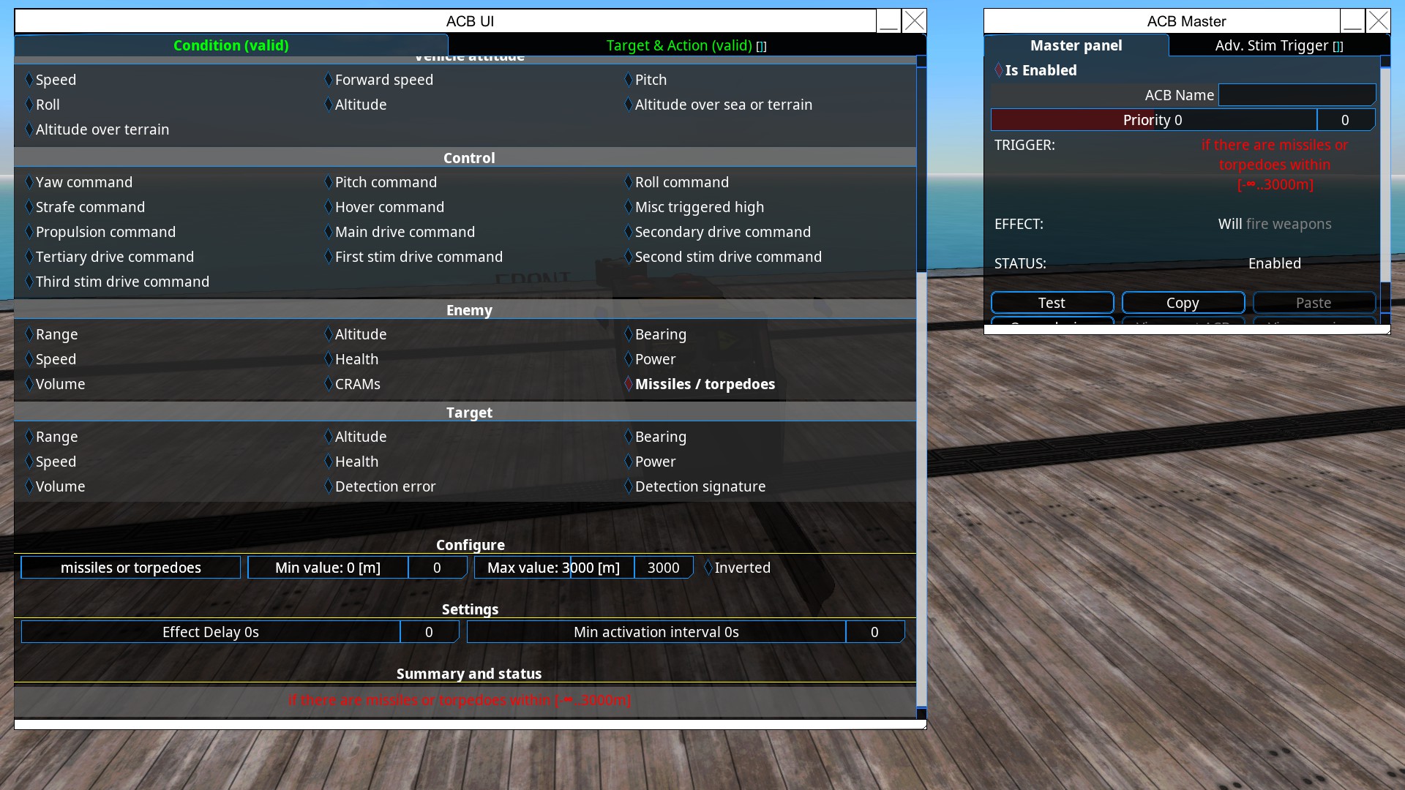The image size is (1405, 790).
Task: Select the CRAMs diamond option
Action: (x=329, y=384)
